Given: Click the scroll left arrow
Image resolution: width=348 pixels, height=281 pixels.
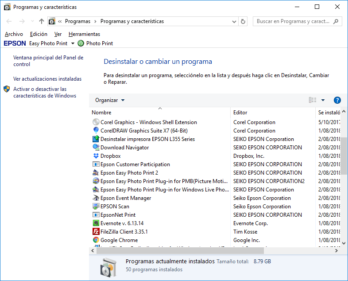Looking at the screenshot, I should (x=93, y=250).
